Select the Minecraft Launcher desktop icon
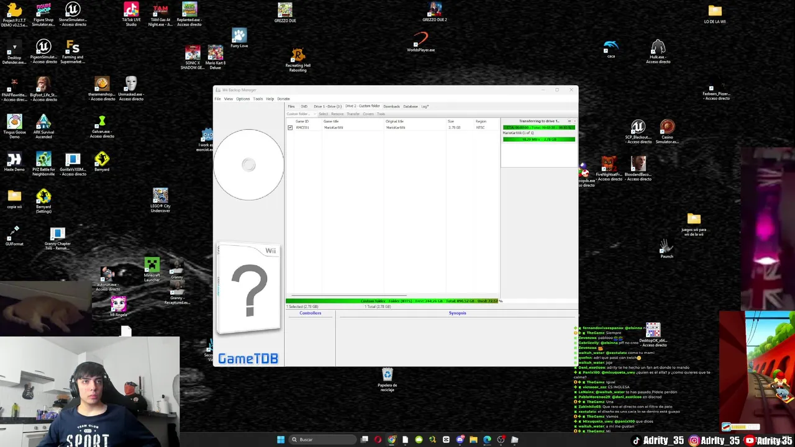This screenshot has height=447, width=795. click(x=152, y=269)
